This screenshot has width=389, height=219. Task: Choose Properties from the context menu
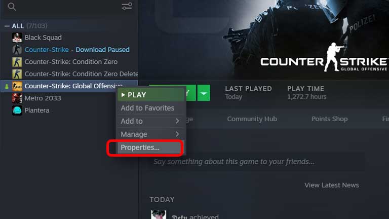(x=150, y=148)
